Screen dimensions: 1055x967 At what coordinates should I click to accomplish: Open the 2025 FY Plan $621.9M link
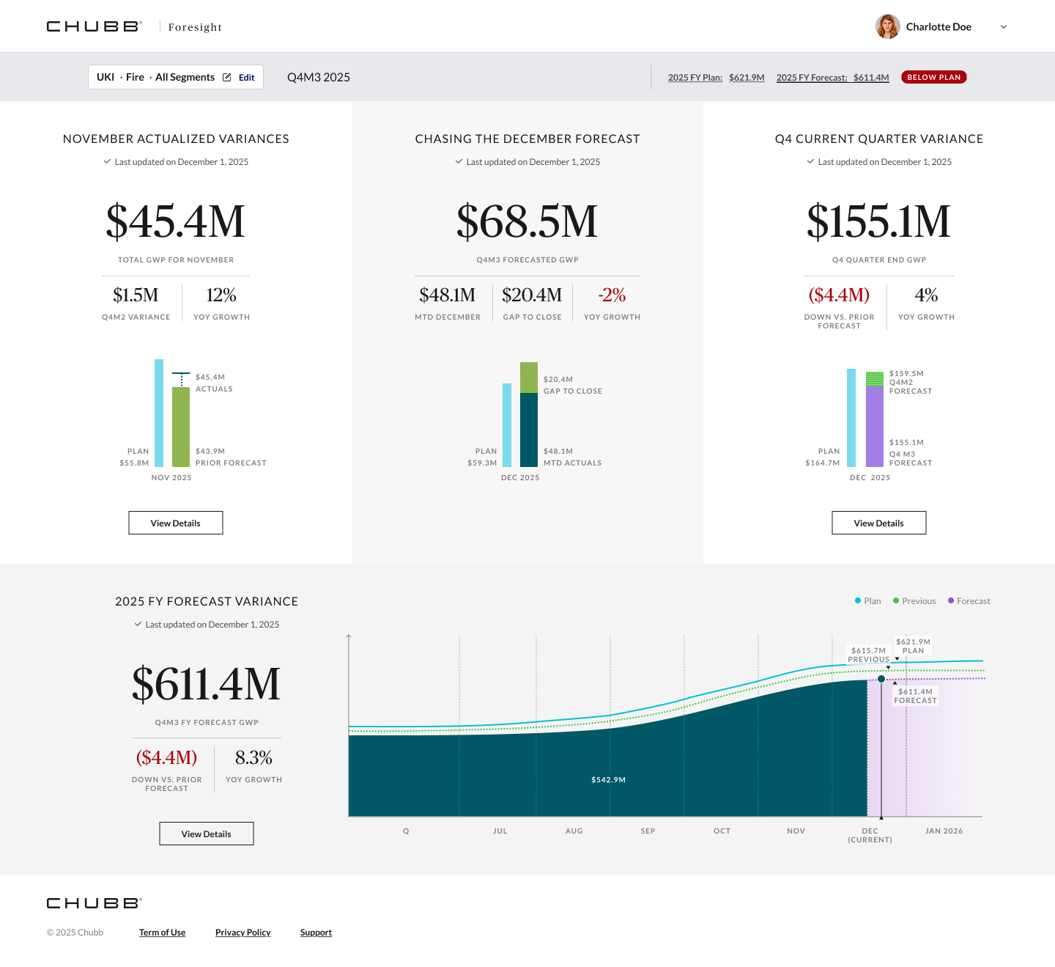[x=716, y=78]
